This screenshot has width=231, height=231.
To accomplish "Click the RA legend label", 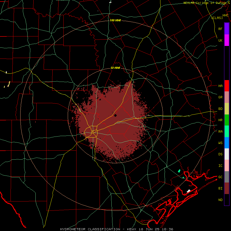I will (x=220, y=131).
